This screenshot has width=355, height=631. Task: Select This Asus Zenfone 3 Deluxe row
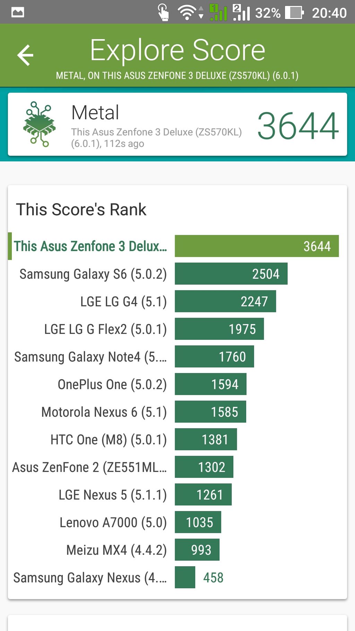coord(173,246)
